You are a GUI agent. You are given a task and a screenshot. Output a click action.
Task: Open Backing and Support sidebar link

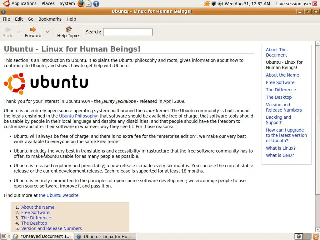[278, 120]
